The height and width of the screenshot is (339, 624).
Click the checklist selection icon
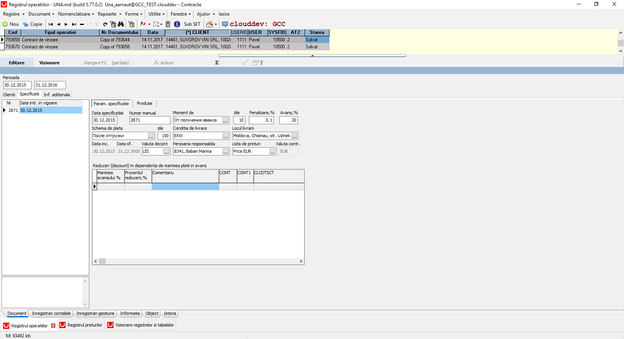(x=156, y=24)
